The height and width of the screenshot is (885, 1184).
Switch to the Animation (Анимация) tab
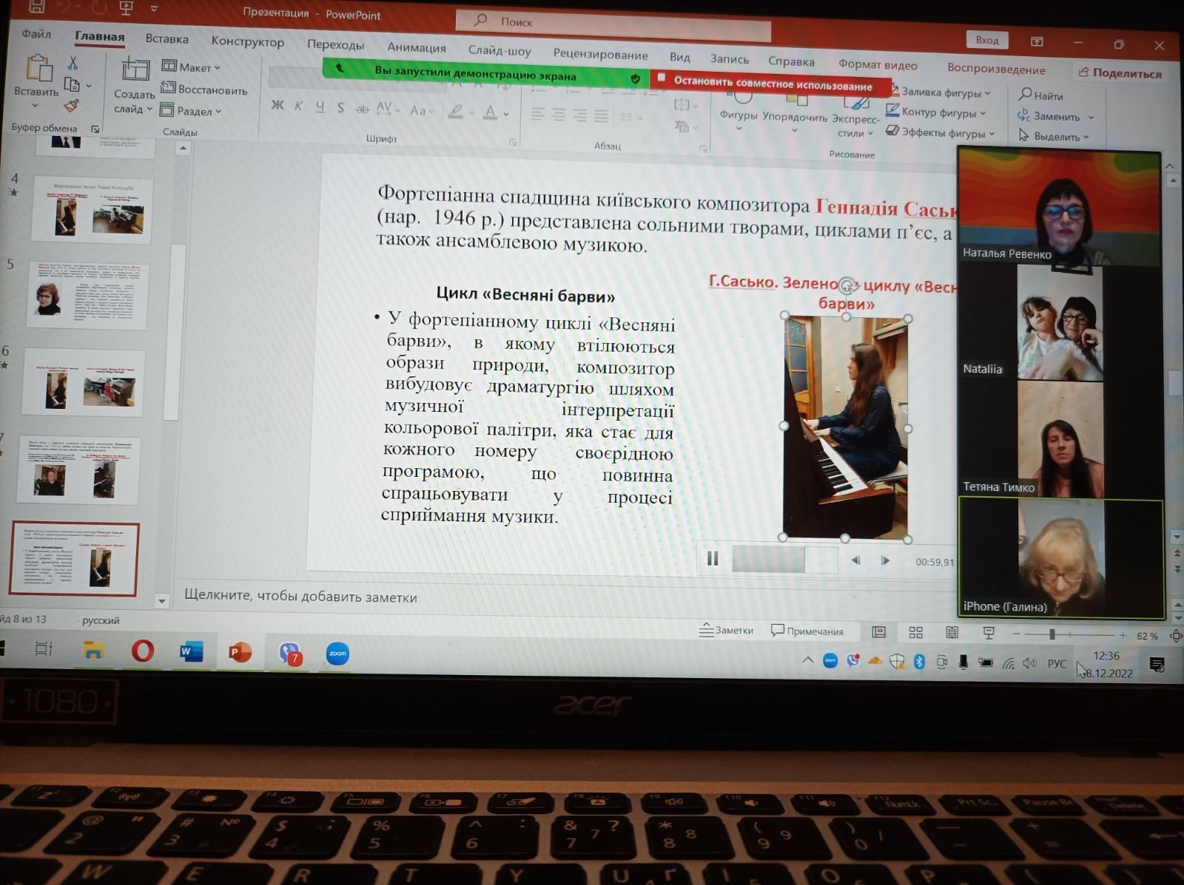point(417,47)
